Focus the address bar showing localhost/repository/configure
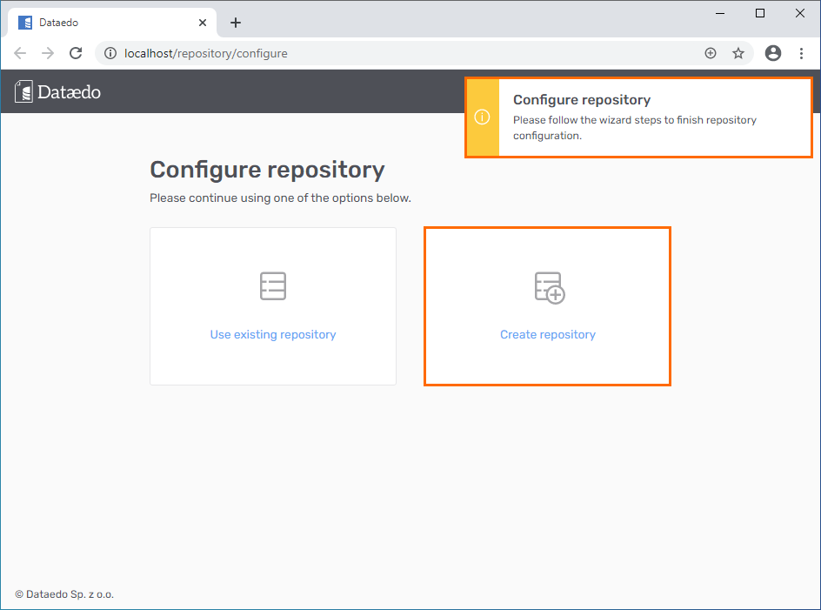 pos(391,53)
